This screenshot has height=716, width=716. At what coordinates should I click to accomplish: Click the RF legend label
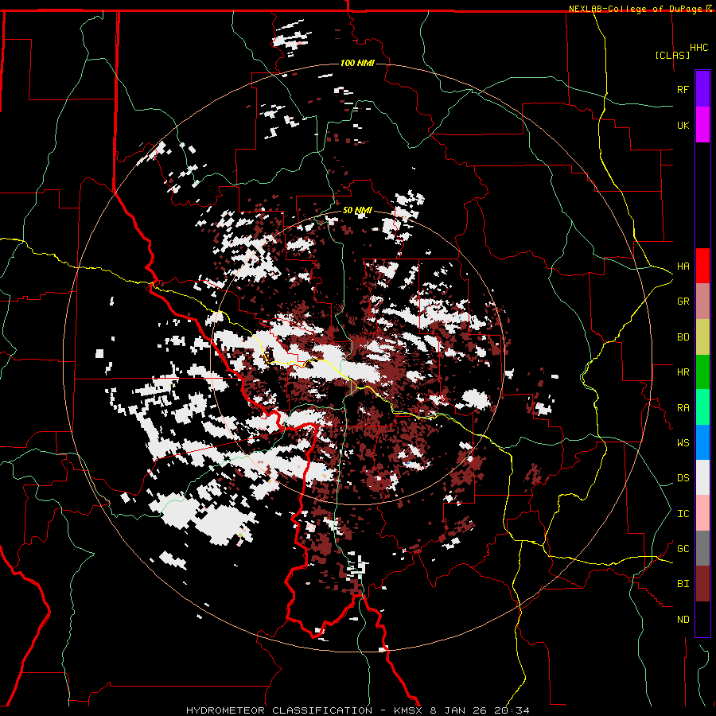(x=683, y=89)
